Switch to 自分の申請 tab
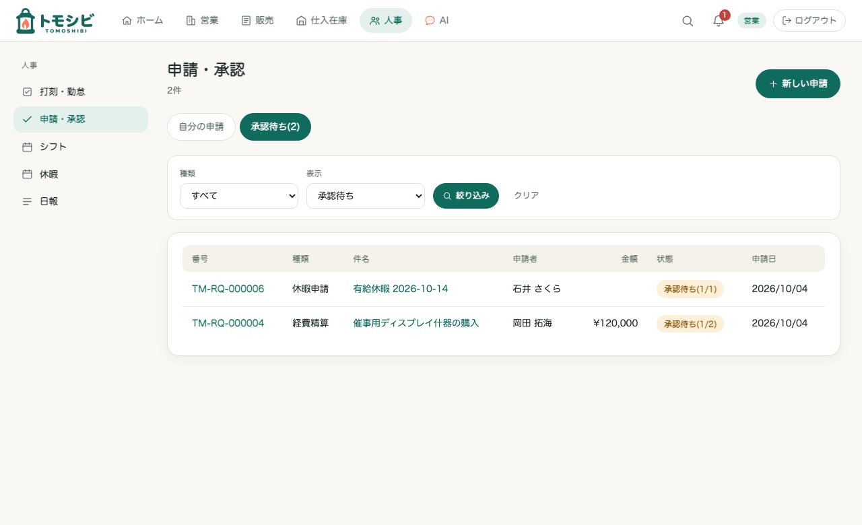 (201, 127)
